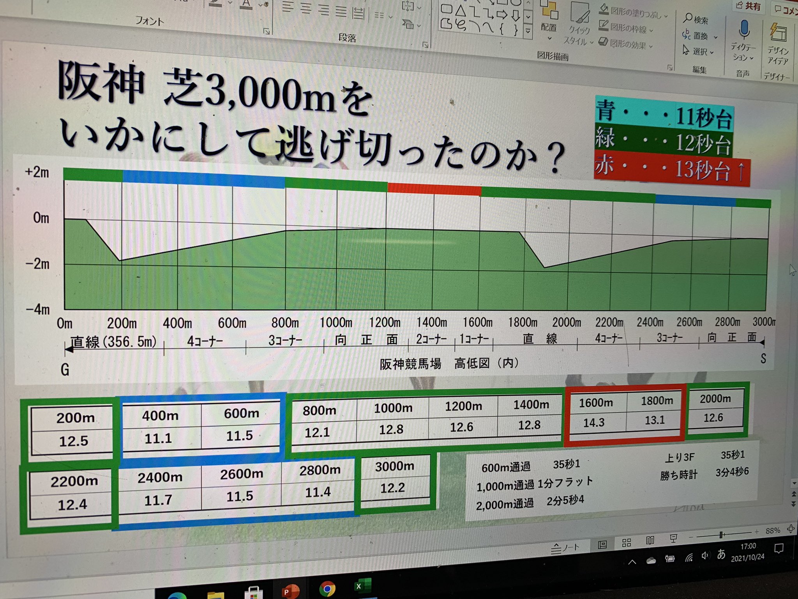
Task: Click the vertical scrollbar down arrow
Action: click(x=794, y=484)
